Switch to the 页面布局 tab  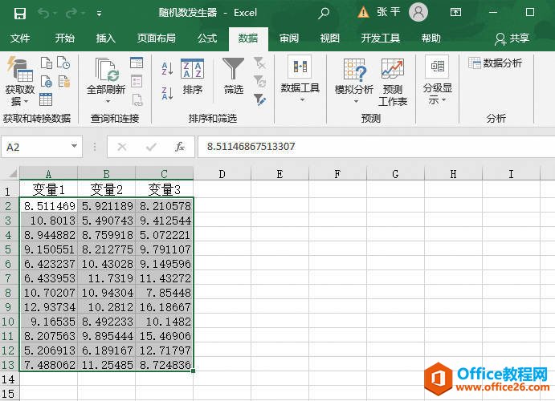(x=157, y=38)
